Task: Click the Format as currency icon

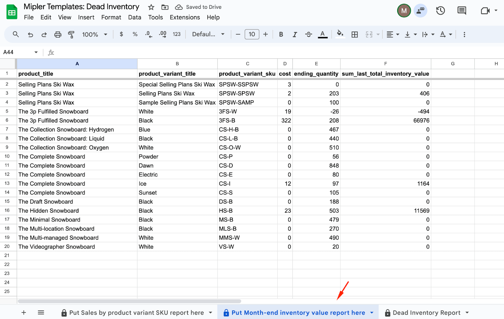Action: pyautogui.click(x=121, y=34)
